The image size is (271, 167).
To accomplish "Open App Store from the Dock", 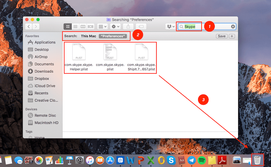I will pos(110,161).
